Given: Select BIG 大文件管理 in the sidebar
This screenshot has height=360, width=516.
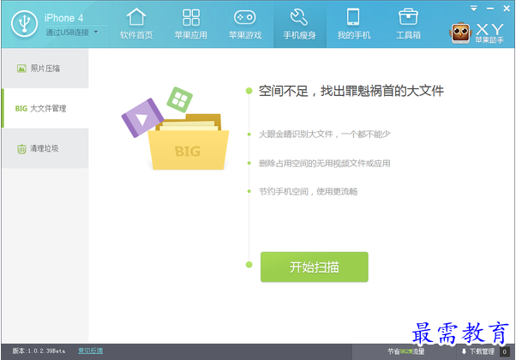Looking at the screenshot, I should pos(45,108).
